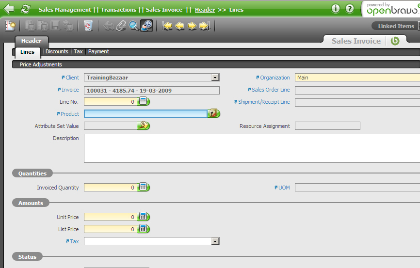The height and width of the screenshot is (268, 420).
Task: Expand the Tax dropdown list
Action: 215,241
